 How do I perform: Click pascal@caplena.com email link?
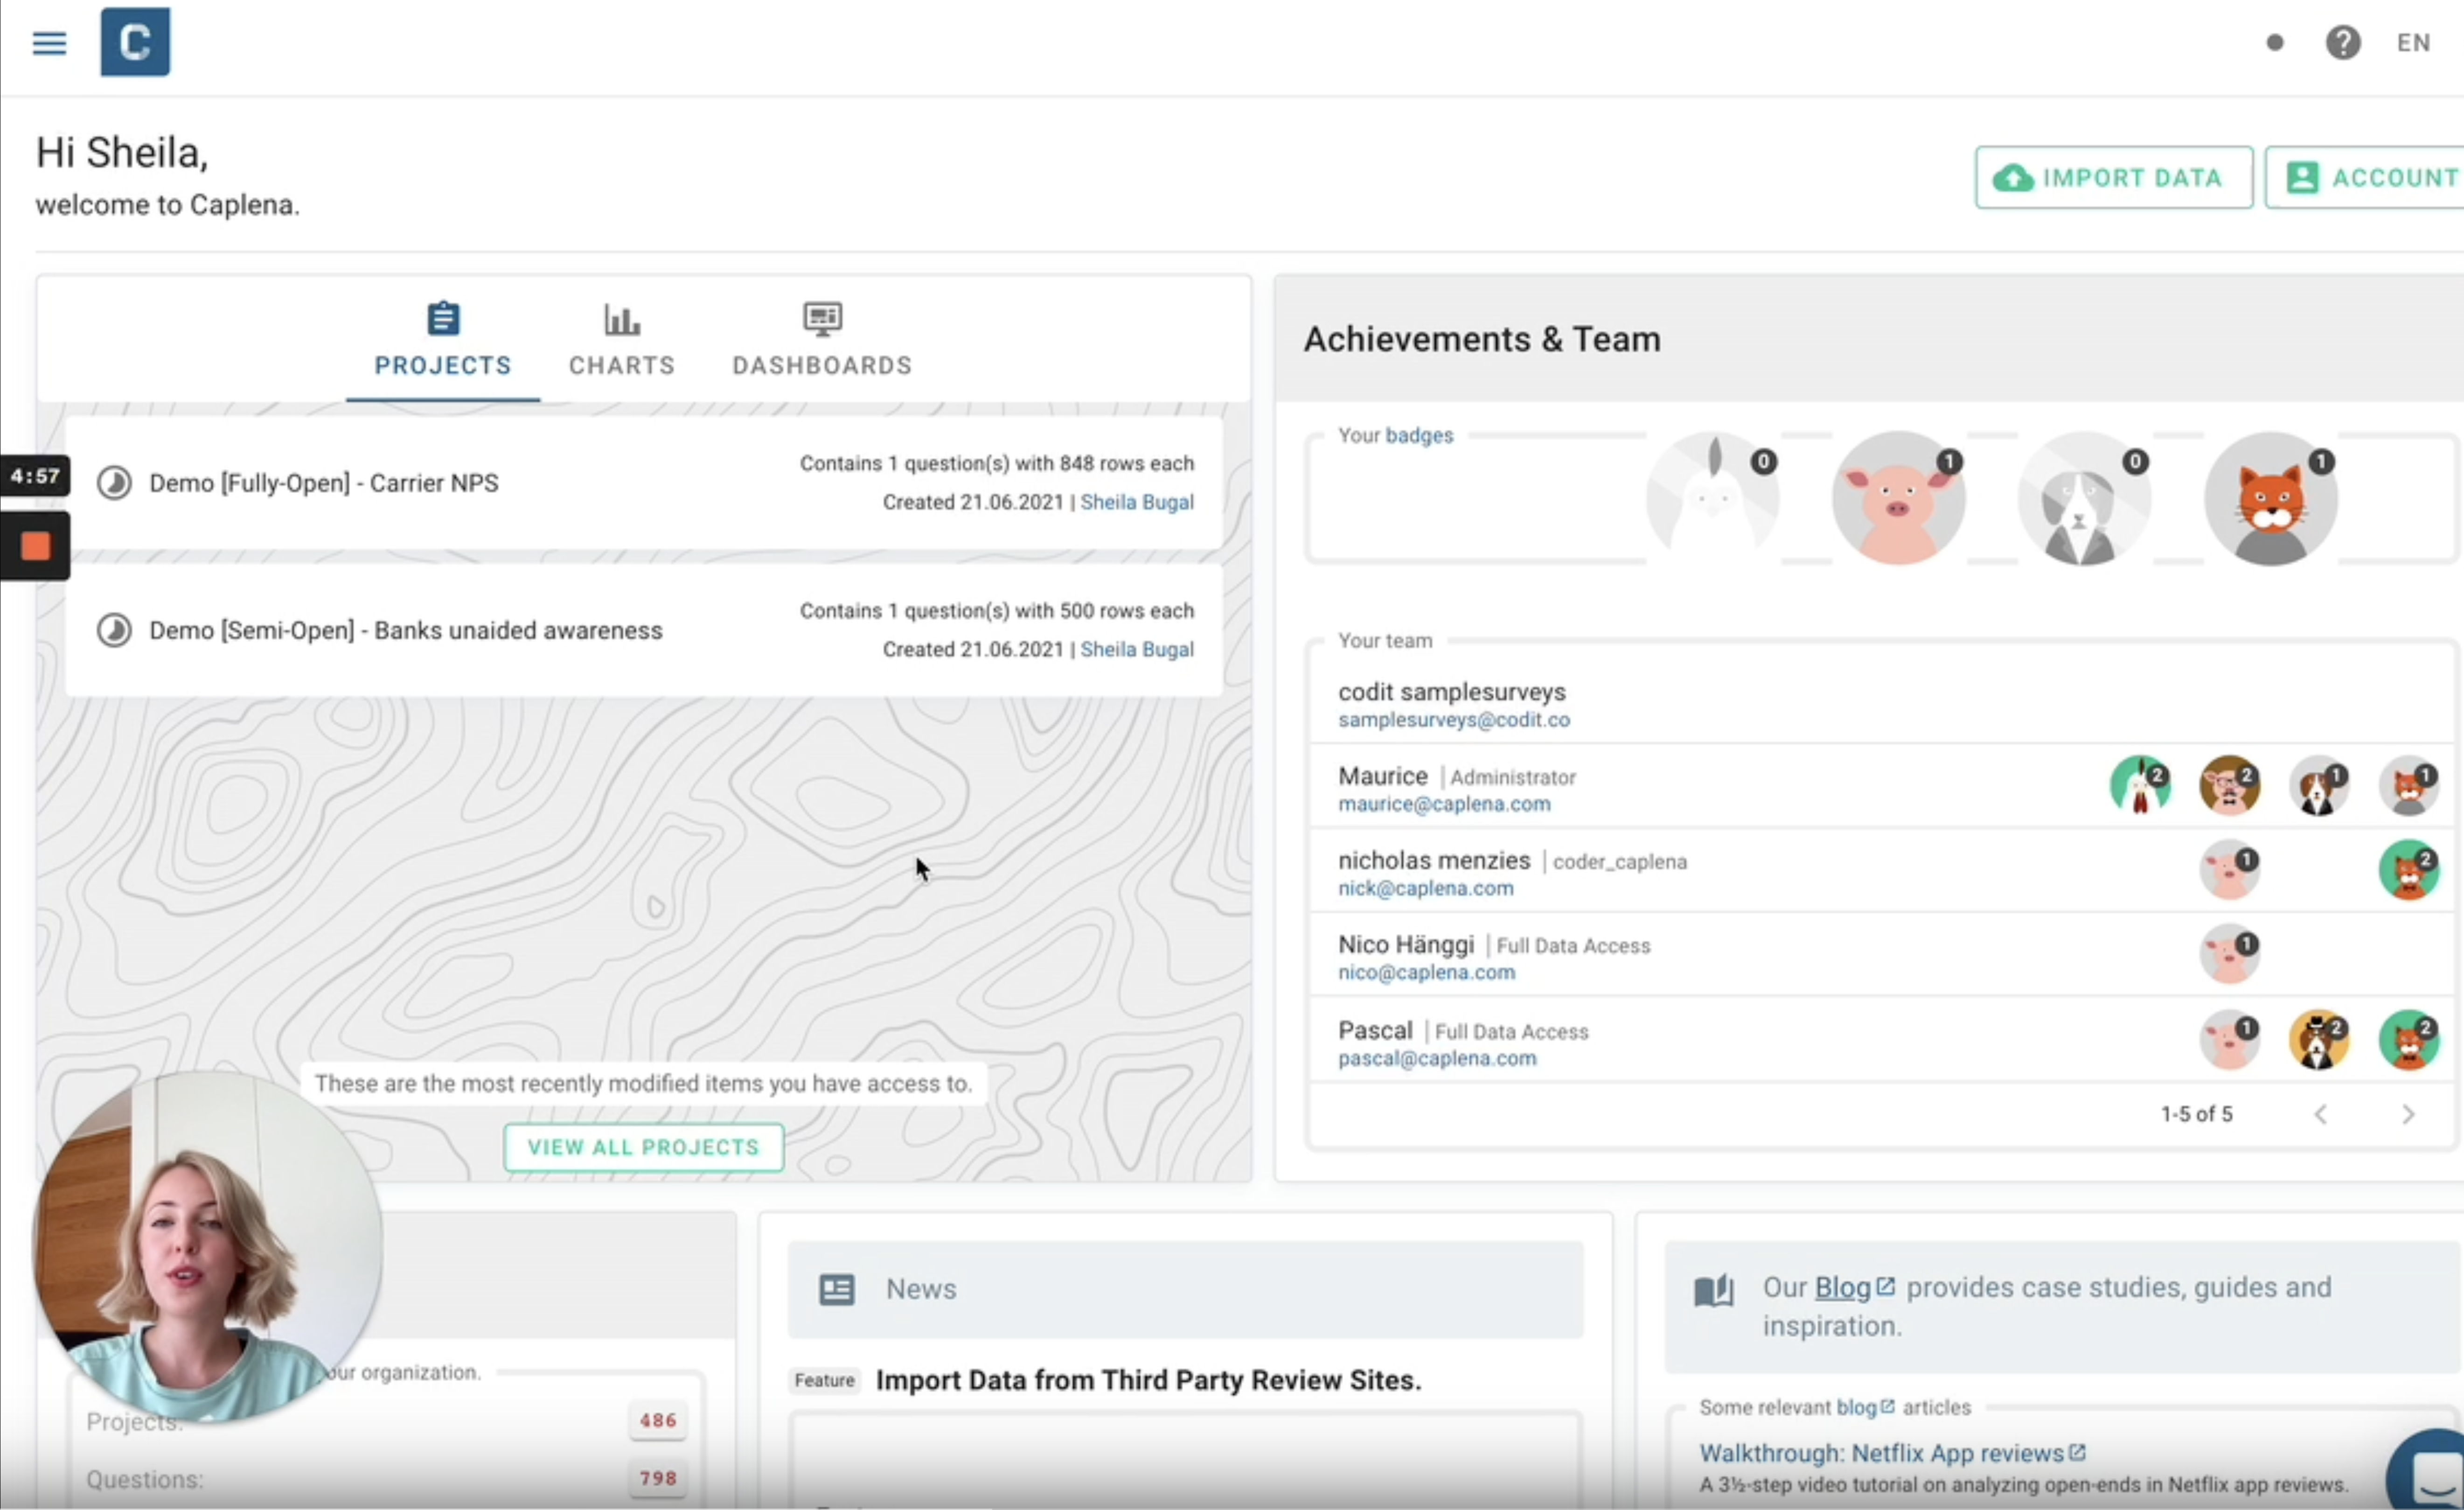pos(1437,1058)
